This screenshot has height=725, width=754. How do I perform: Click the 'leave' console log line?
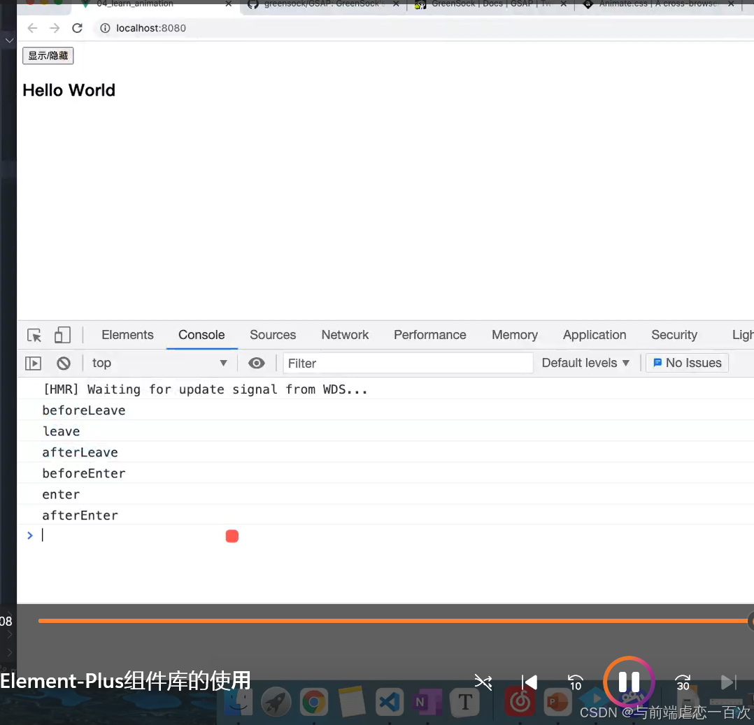coord(61,431)
